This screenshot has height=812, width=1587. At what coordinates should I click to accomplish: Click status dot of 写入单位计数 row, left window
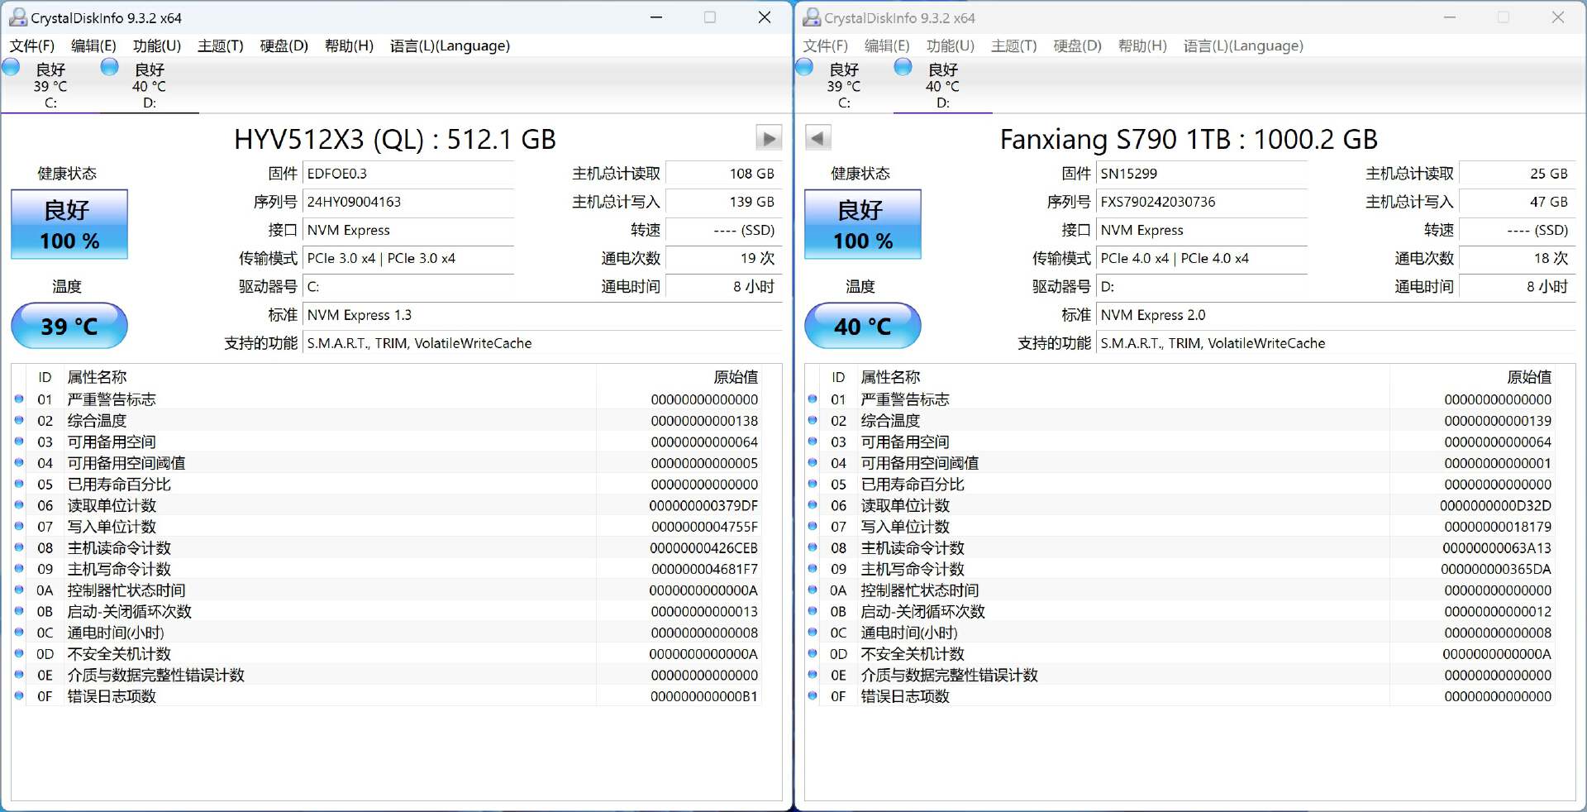pyautogui.click(x=19, y=526)
